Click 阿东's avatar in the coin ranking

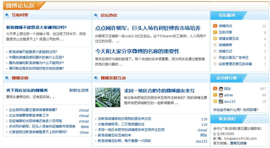click(x=221, y=89)
